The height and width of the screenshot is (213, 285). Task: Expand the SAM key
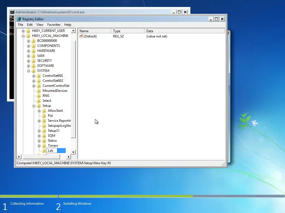pyautogui.click(x=29, y=56)
